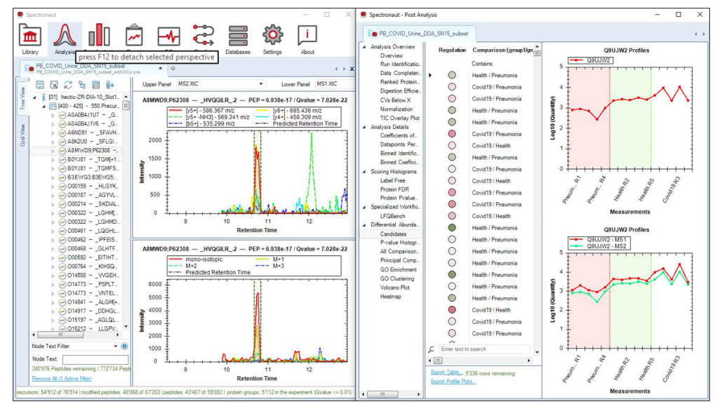Click the pin icon beside the Analysis tab
Image resolution: width=722 pixels, height=409 pixels.
(x=173, y=68)
